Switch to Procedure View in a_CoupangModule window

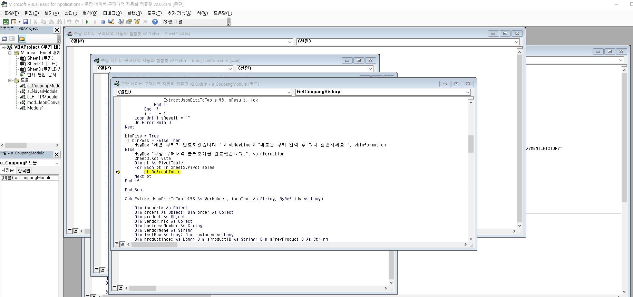(x=117, y=244)
